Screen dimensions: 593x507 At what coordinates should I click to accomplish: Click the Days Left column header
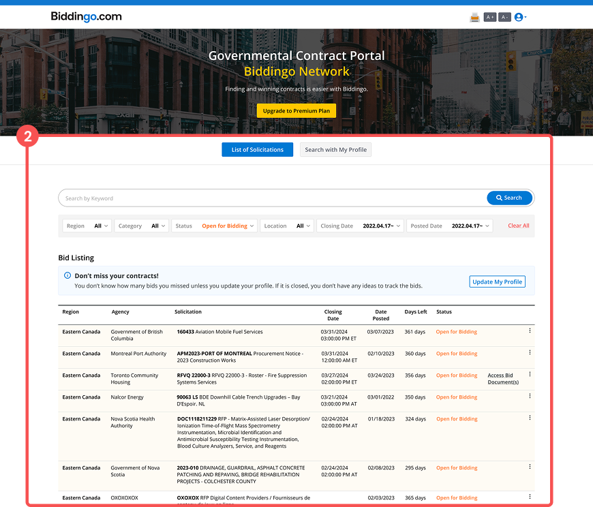pos(416,312)
